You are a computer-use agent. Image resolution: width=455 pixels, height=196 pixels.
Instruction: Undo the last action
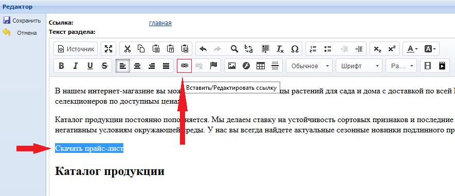[x=203, y=49]
